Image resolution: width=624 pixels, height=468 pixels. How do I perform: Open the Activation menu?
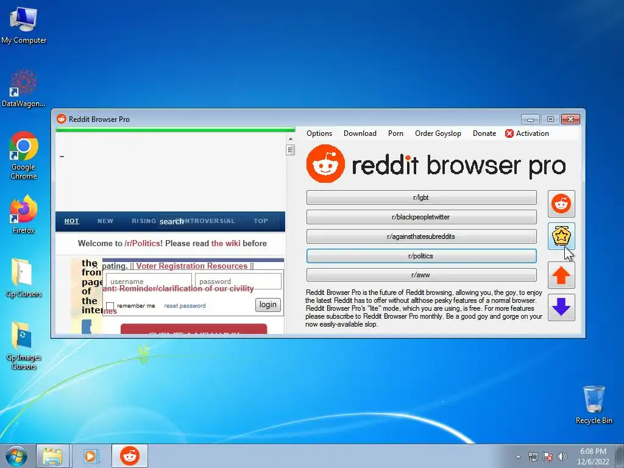[x=532, y=133]
